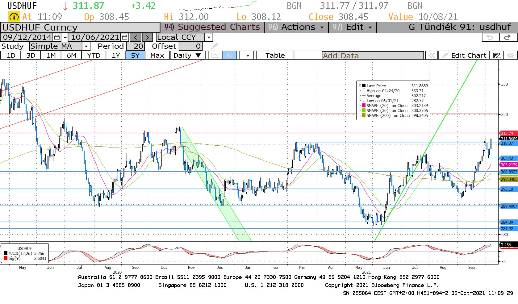Click the 305.42 price level label
Image resolution: width=518 pixels, height=304 pixels.
point(508,158)
